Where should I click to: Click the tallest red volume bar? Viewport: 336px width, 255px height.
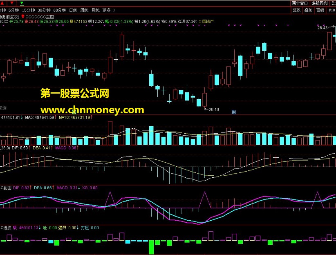110,133
